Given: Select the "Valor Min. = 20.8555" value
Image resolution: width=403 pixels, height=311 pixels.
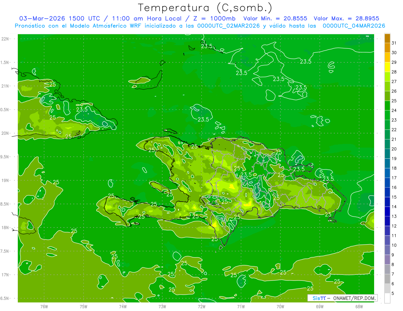Looking at the screenshot, I should [275, 18].
